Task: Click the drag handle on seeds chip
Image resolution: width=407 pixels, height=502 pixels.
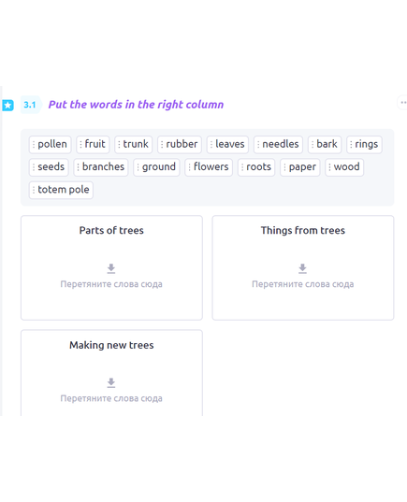Action: [34, 167]
